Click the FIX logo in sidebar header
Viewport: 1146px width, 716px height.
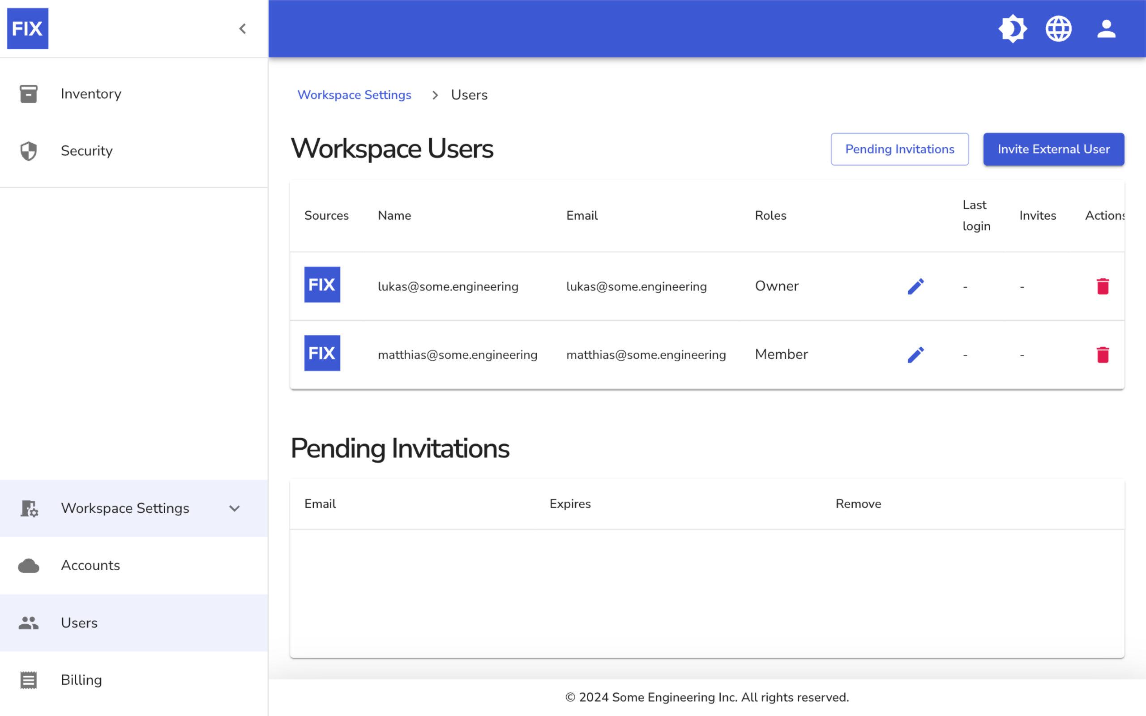coord(27,28)
